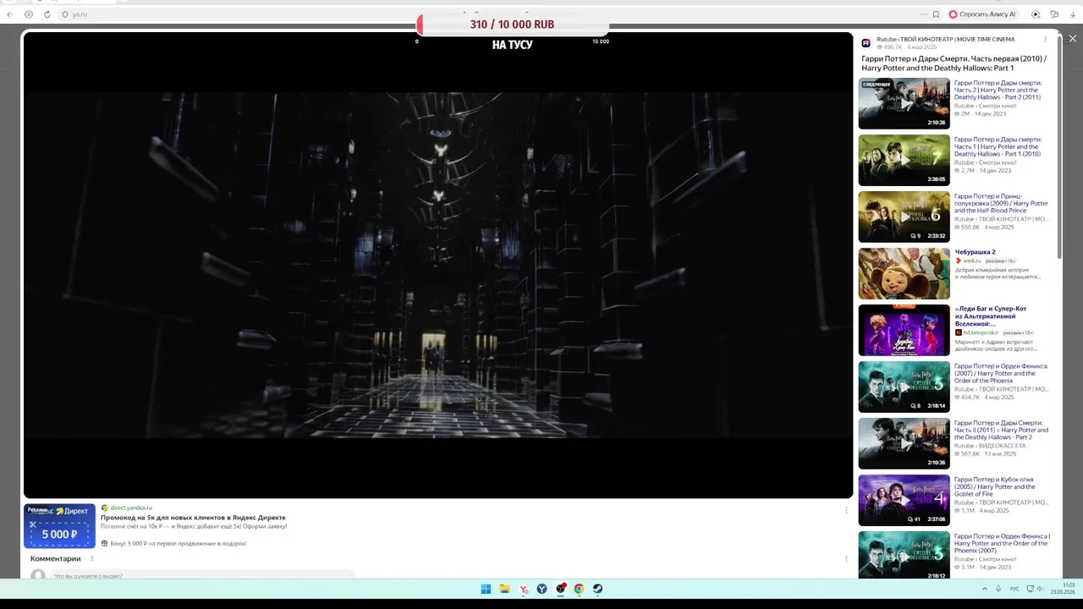Open the video picture-in-picture toolbar icon

click(x=1036, y=14)
